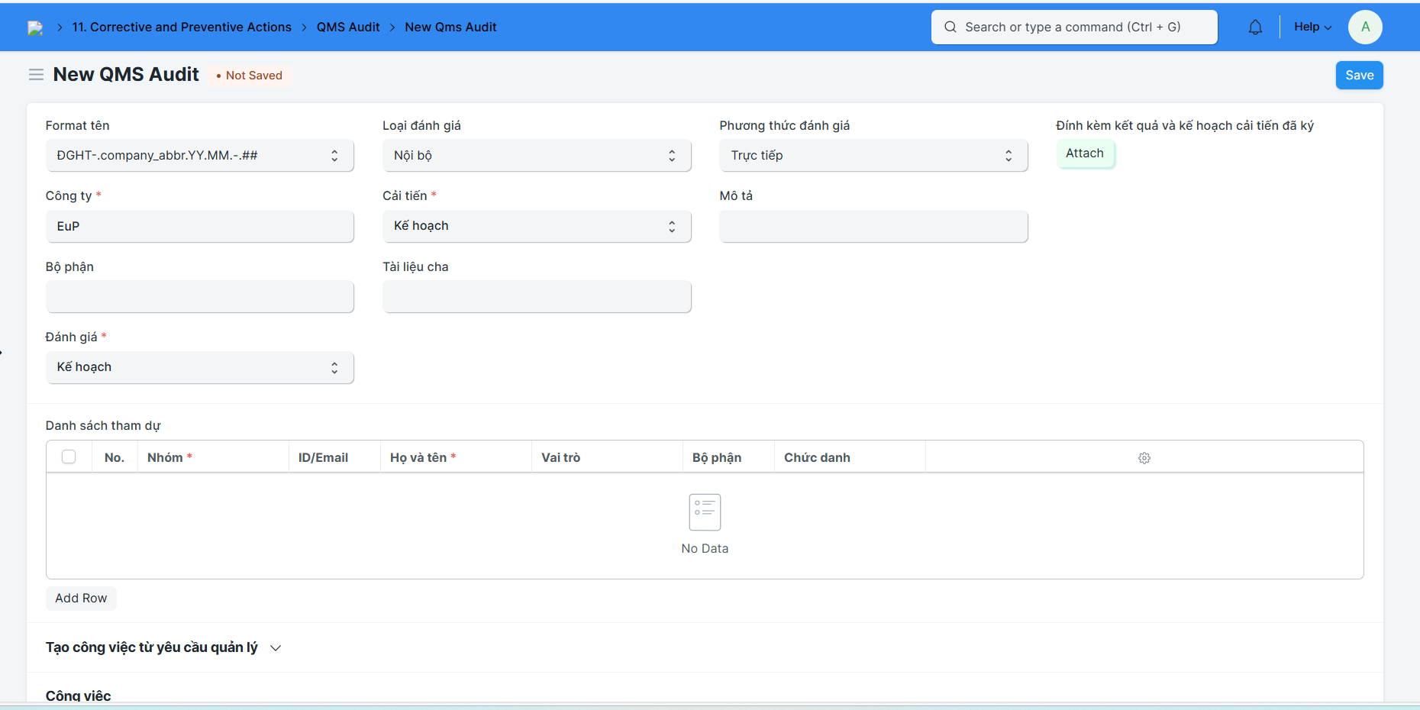Navigate to Corrective and Preventive Actions breadcrumb
The width and height of the screenshot is (1420, 710).
pos(182,27)
